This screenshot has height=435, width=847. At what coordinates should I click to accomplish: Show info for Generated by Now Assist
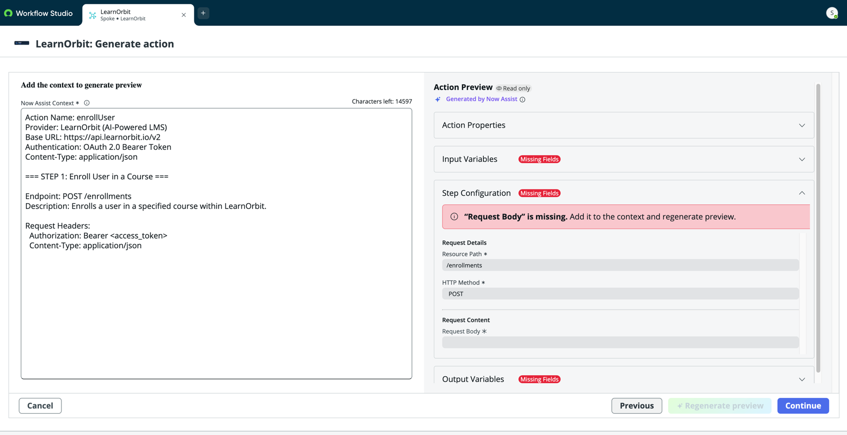(522, 99)
